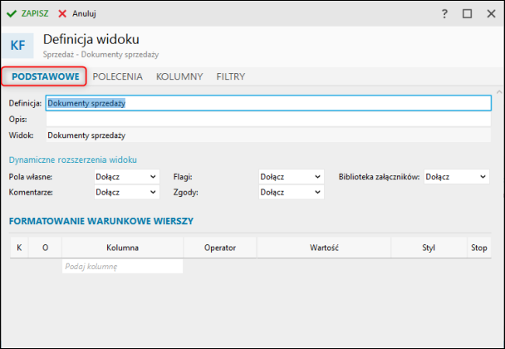This screenshot has height=349, width=505.
Task: Click the FORMATOWANIE WARUNKOWE WIERSZY heading
Action: 101,221
